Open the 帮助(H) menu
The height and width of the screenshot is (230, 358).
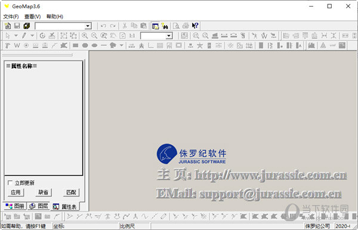pos(55,17)
